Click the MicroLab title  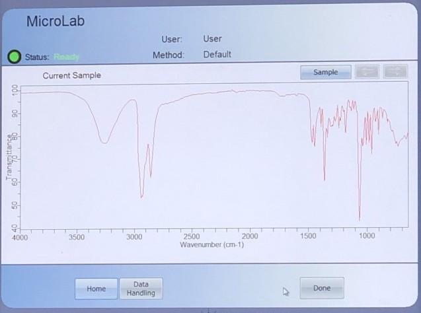[56, 21]
